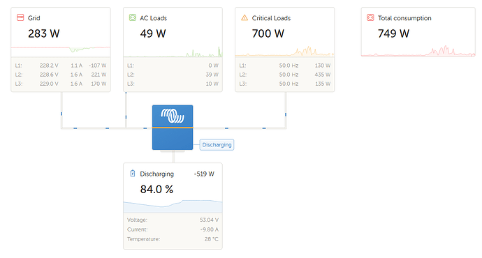Image resolution: width=482 pixels, height=258 pixels.
Task: Click the red Total consumption icon
Action: tap(370, 17)
